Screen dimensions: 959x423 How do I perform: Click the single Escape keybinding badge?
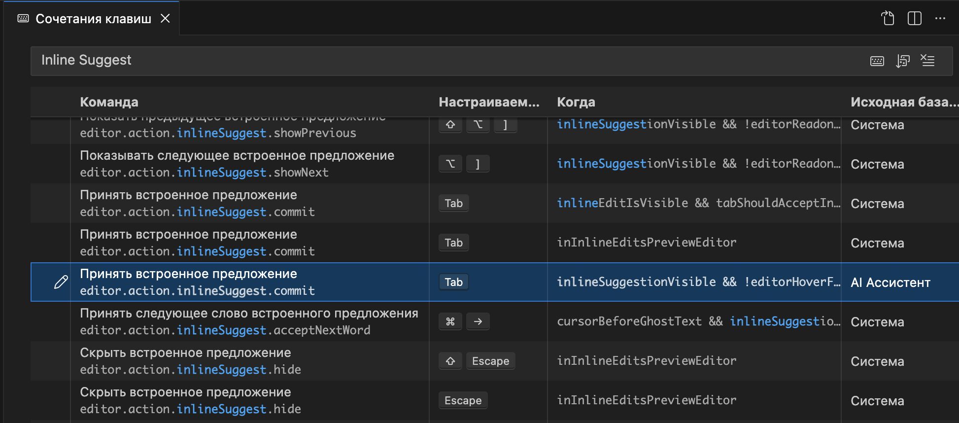[463, 400]
